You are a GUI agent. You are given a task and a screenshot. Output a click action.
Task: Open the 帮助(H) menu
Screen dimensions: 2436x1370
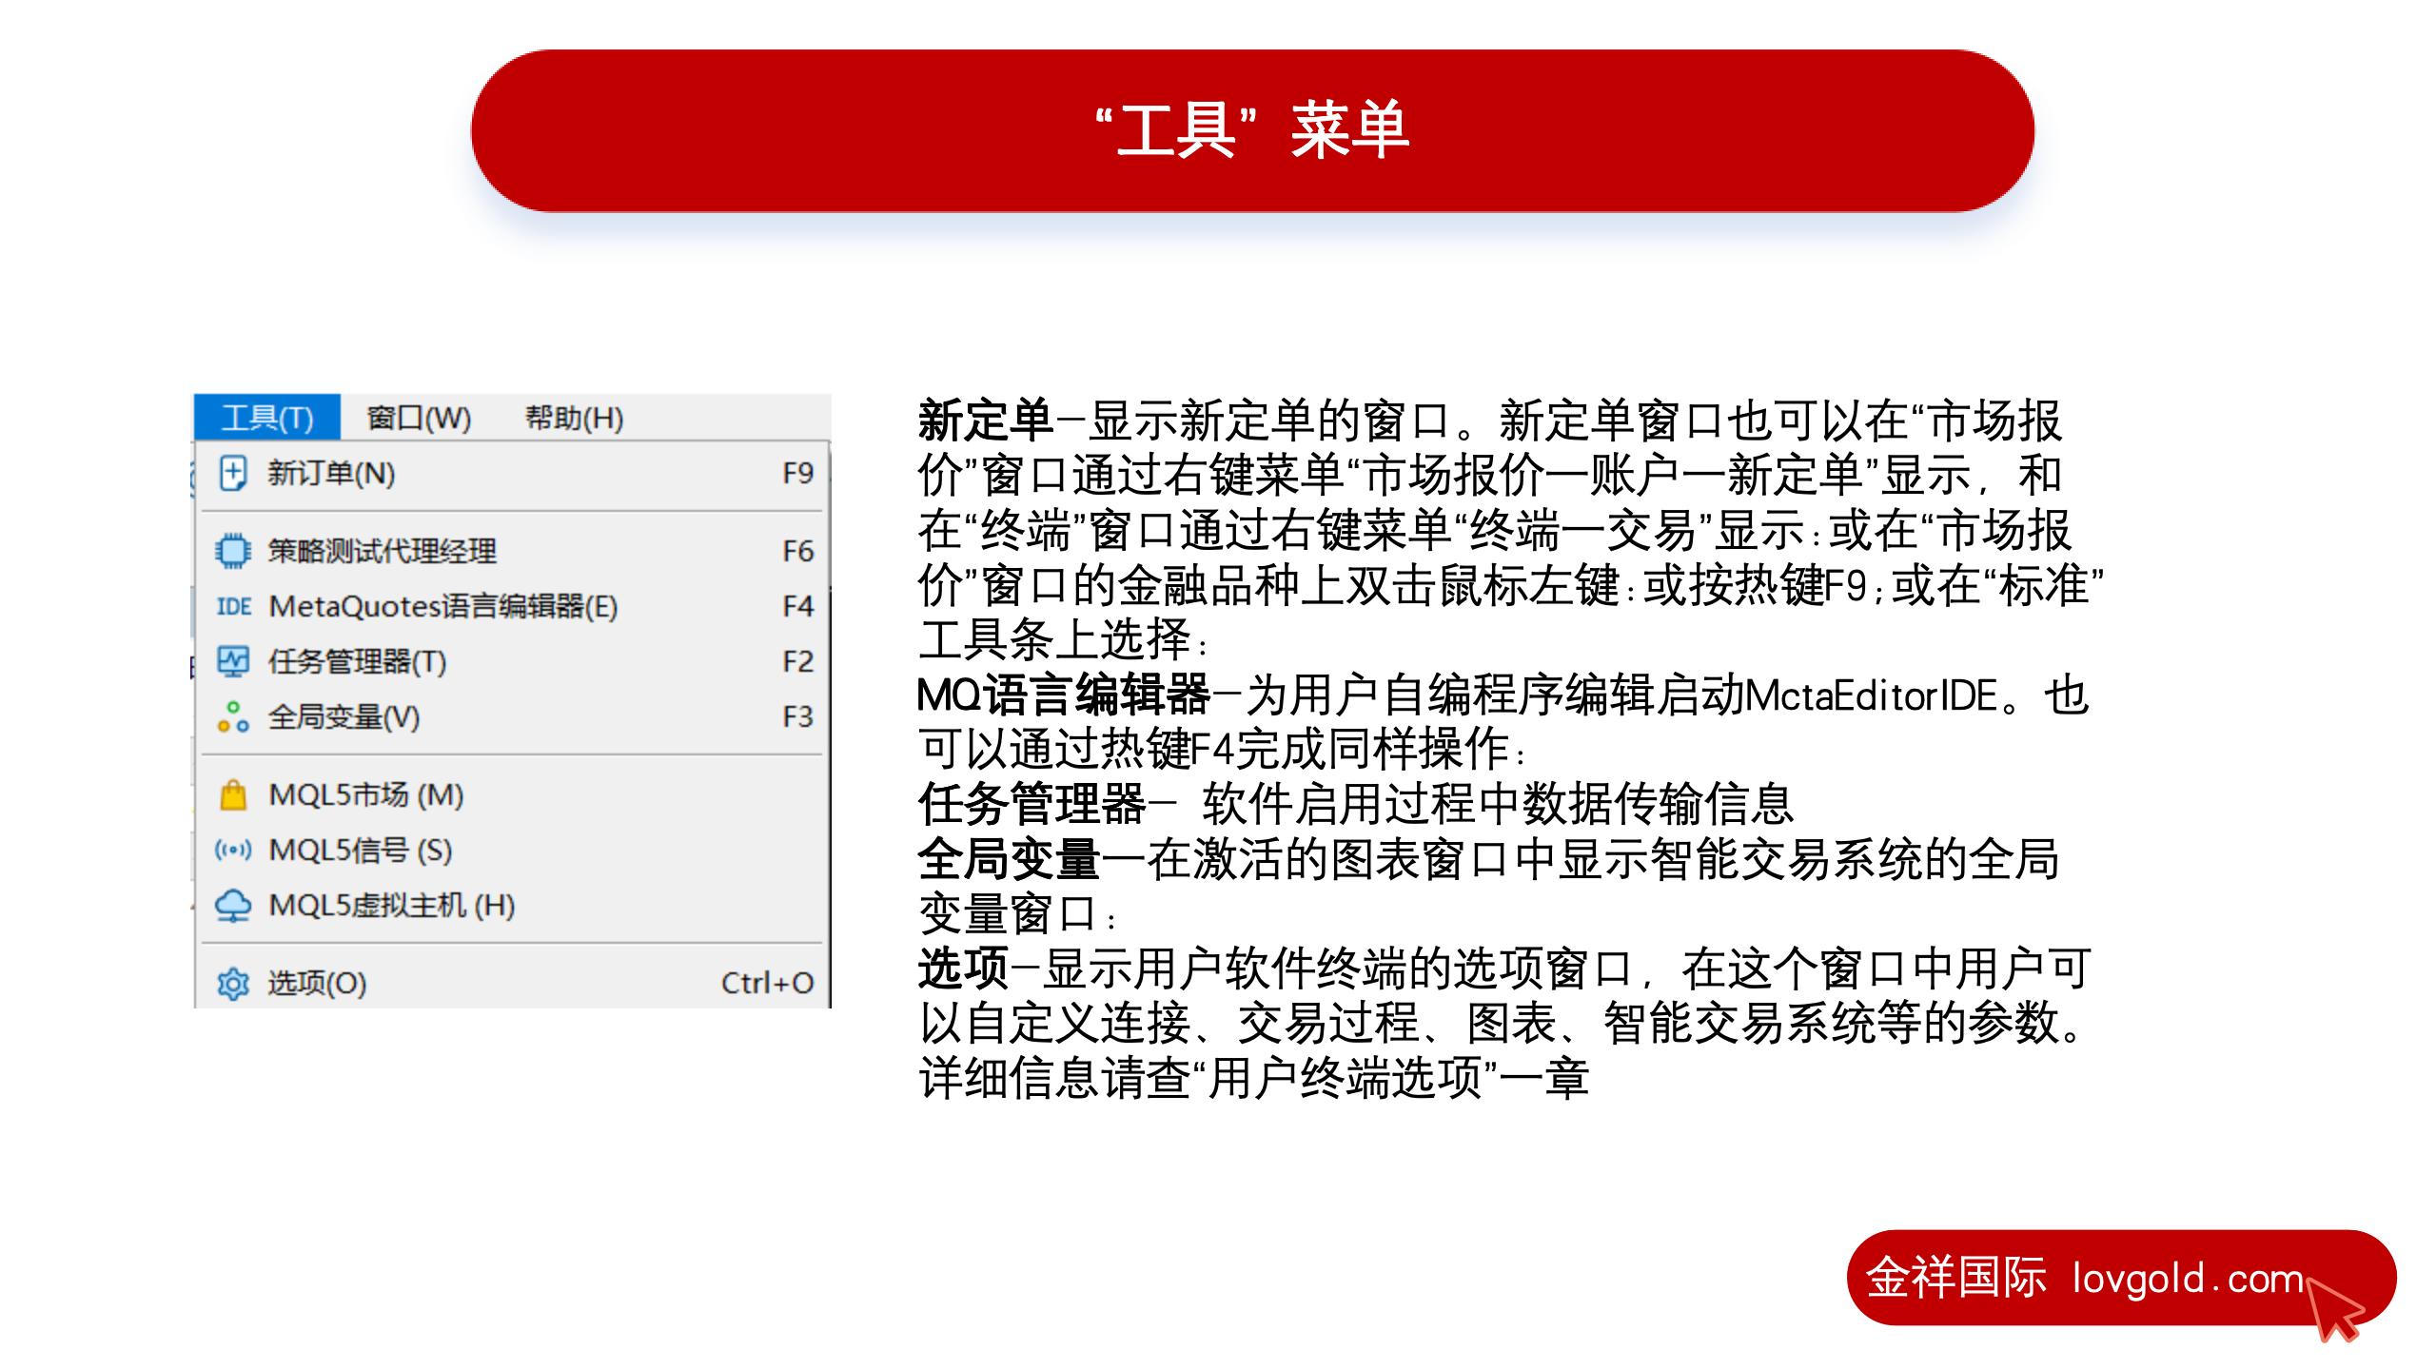(x=574, y=418)
